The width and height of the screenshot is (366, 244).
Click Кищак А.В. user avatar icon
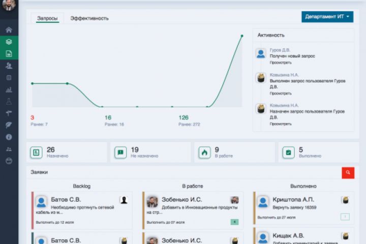point(263,238)
